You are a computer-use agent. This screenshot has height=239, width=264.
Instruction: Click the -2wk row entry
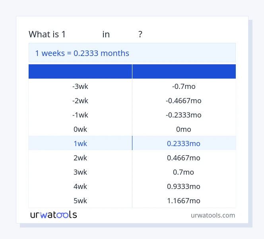point(80,100)
